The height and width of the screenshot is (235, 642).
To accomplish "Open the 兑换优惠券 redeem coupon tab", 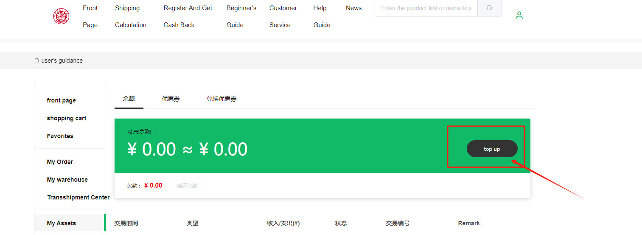I will point(221,99).
